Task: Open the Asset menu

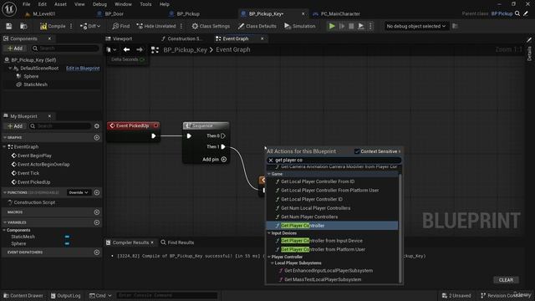Action: tap(60, 4)
